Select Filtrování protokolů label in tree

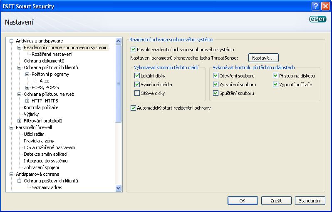[43, 121]
